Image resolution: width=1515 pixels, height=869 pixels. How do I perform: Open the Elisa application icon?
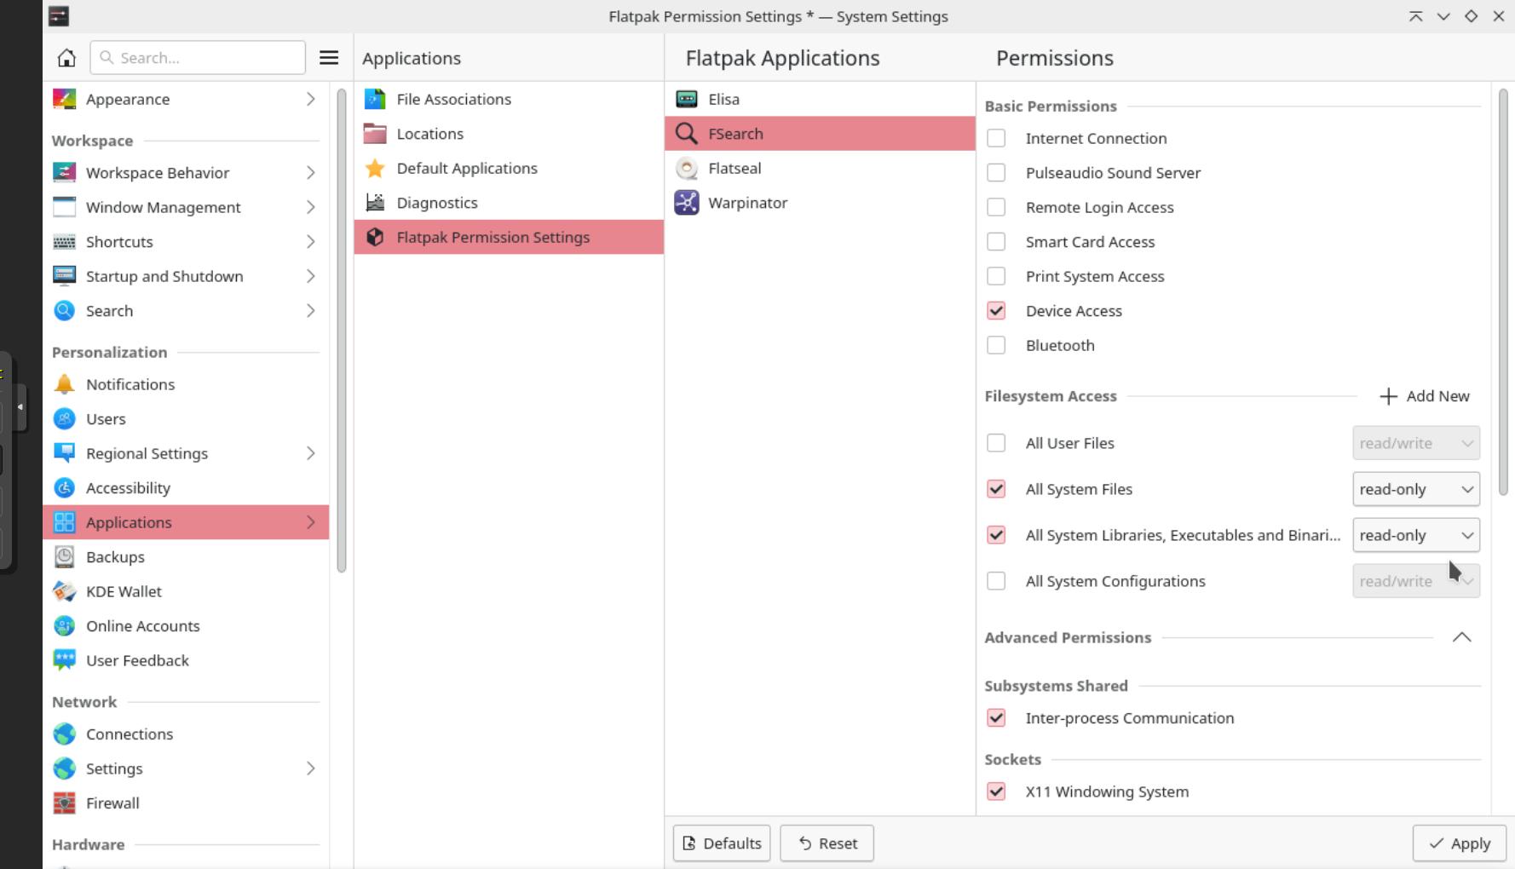pos(686,99)
